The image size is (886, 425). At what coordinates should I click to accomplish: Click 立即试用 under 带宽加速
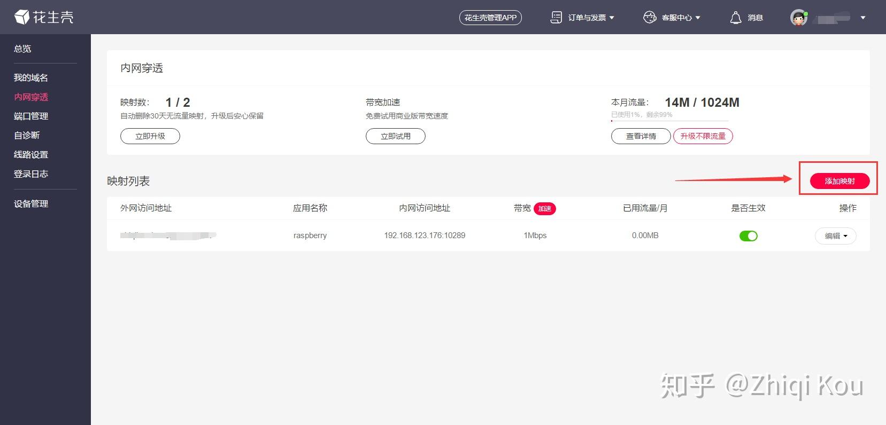[396, 136]
